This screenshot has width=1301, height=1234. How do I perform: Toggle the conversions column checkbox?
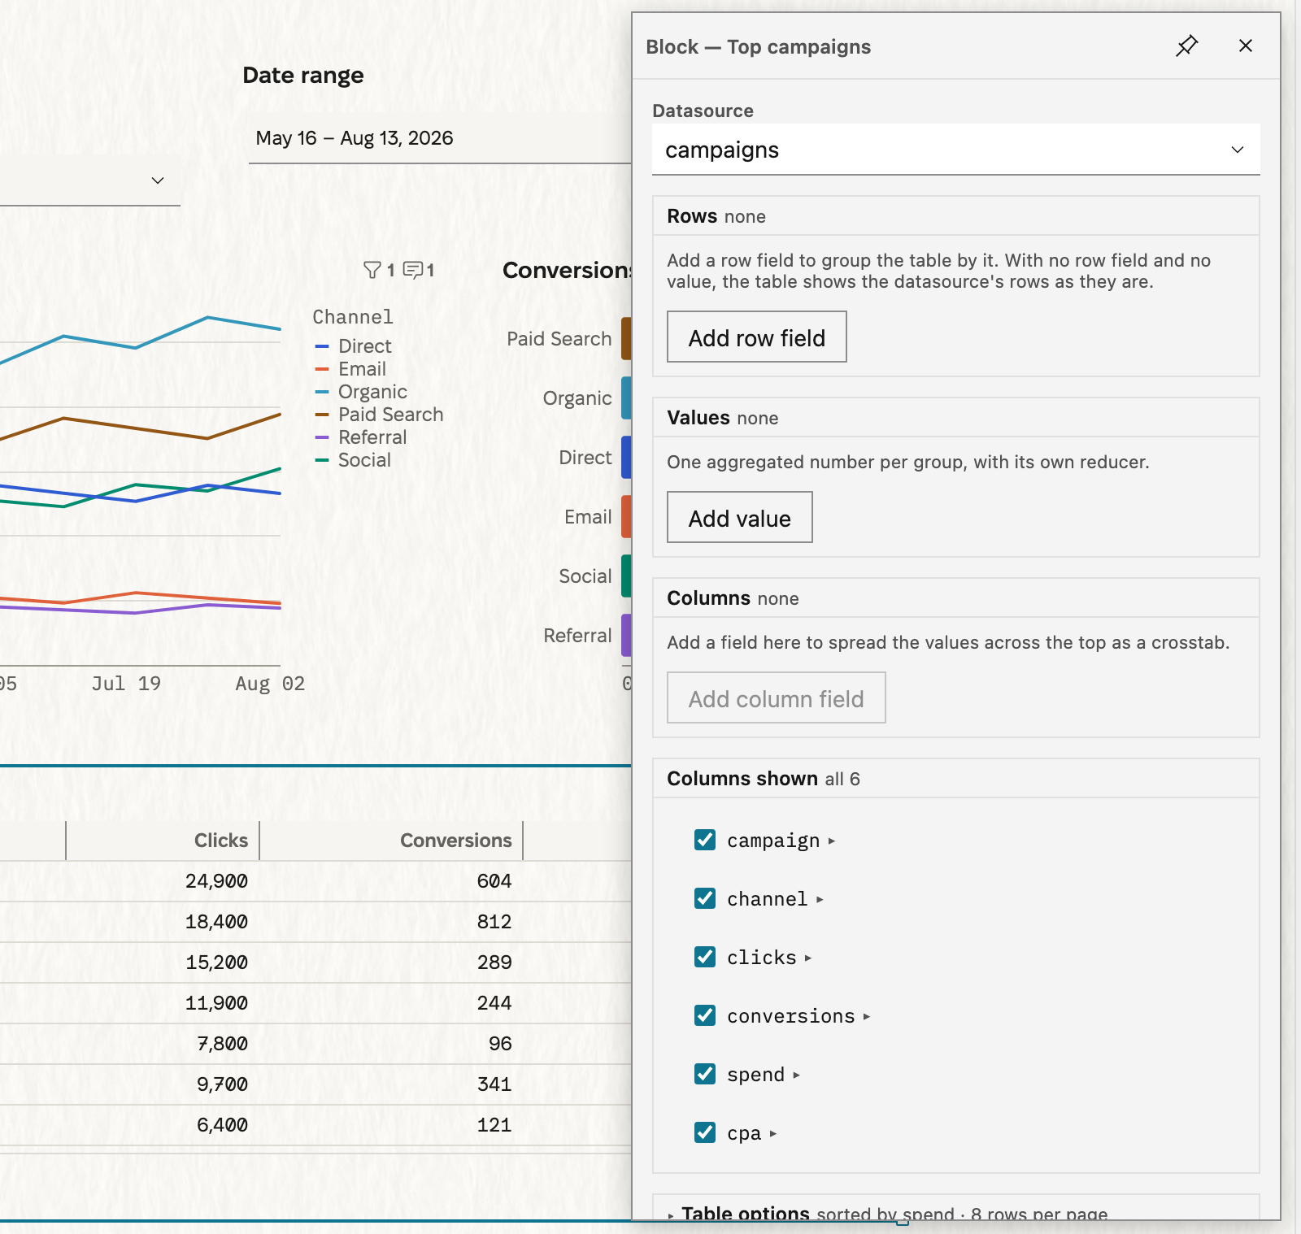click(x=705, y=1015)
